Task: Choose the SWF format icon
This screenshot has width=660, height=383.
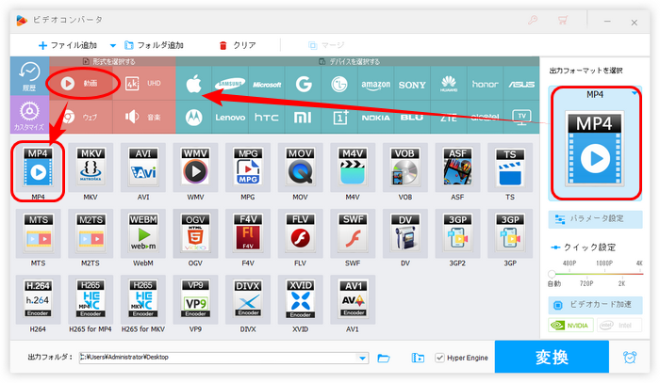Action: [x=353, y=233]
